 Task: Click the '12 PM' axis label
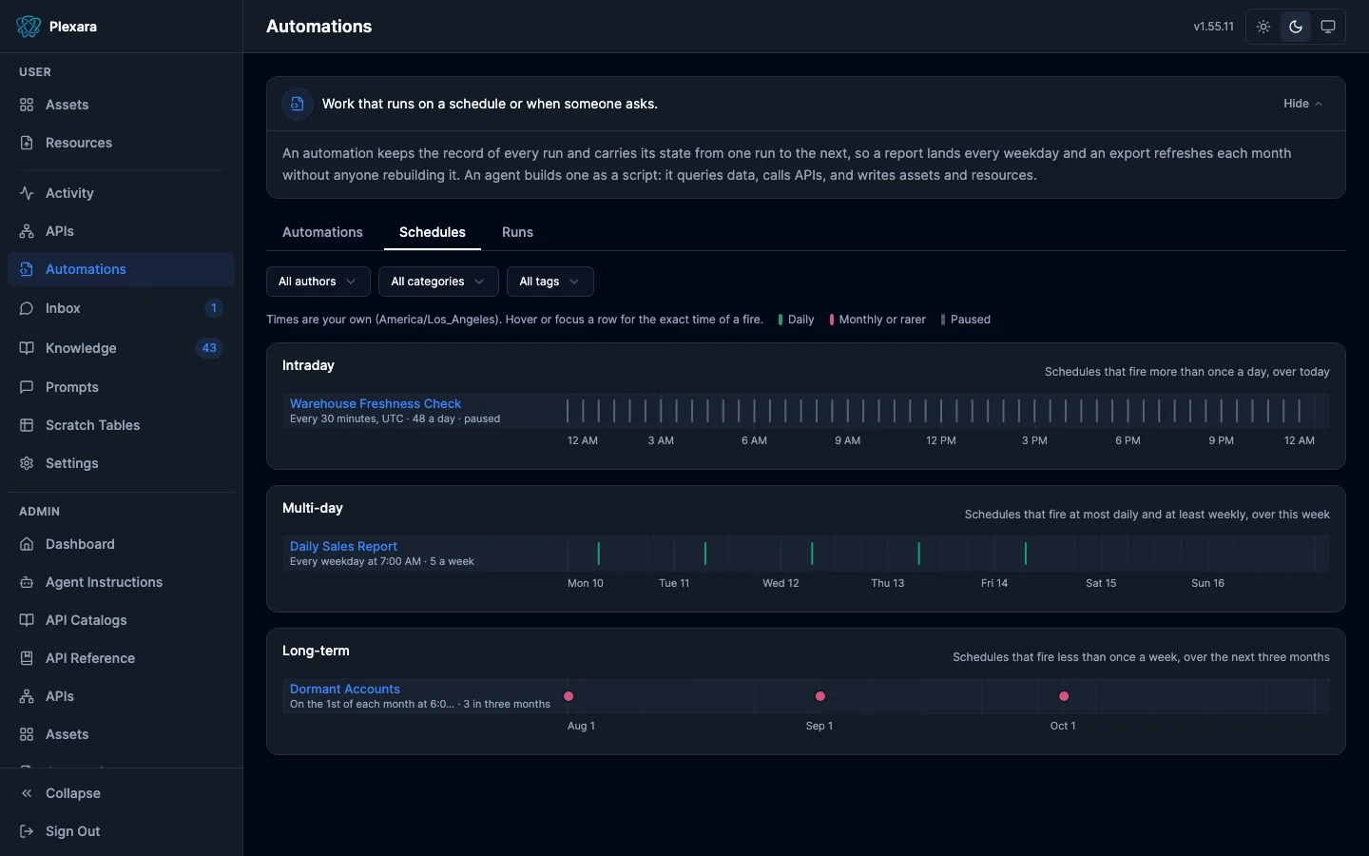(x=941, y=440)
